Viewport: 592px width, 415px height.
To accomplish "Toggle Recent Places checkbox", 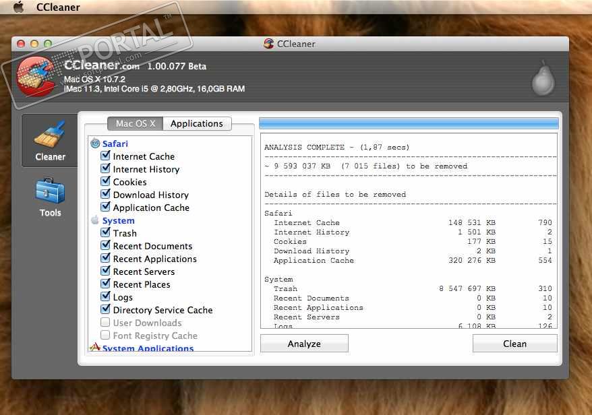I will (x=105, y=284).
